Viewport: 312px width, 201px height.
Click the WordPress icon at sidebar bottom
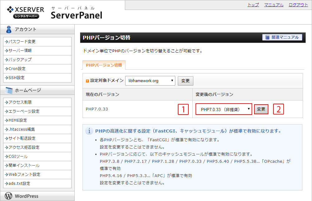click(x=8, y=196)
